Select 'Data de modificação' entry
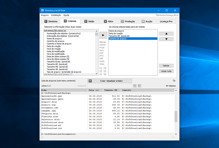The height and width of the screenshot is (148, 219). click(x=56, y=52)
